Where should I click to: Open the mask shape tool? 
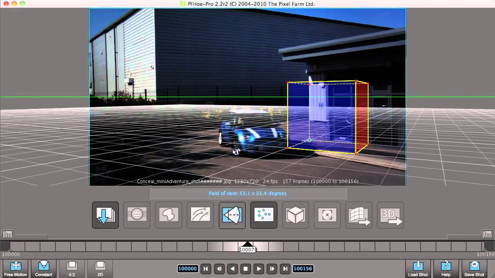169,215
